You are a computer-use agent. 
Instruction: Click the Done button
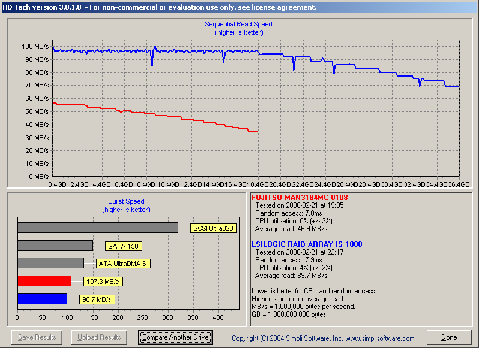[x=449, y=337]
